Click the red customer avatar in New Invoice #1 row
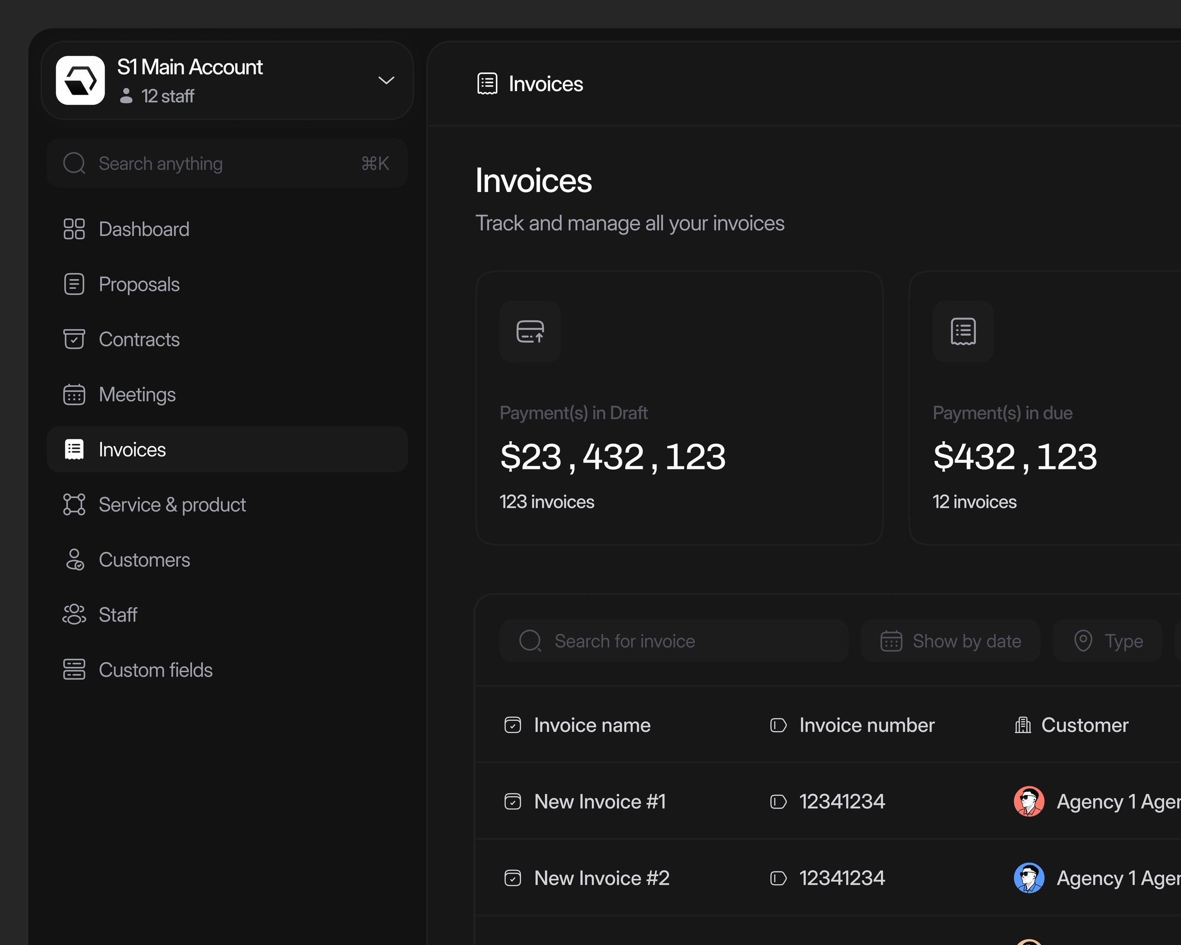 (1029, 801)
